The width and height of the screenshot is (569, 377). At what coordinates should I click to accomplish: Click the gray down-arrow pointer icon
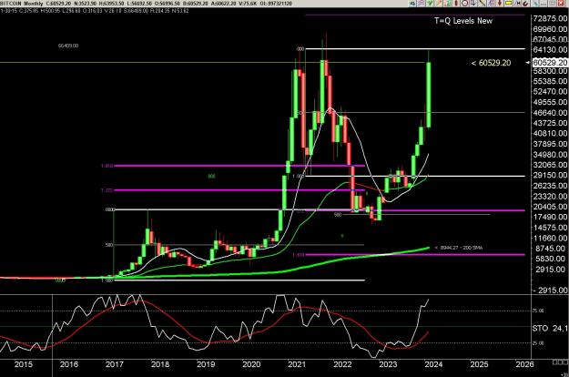point(473,4)
